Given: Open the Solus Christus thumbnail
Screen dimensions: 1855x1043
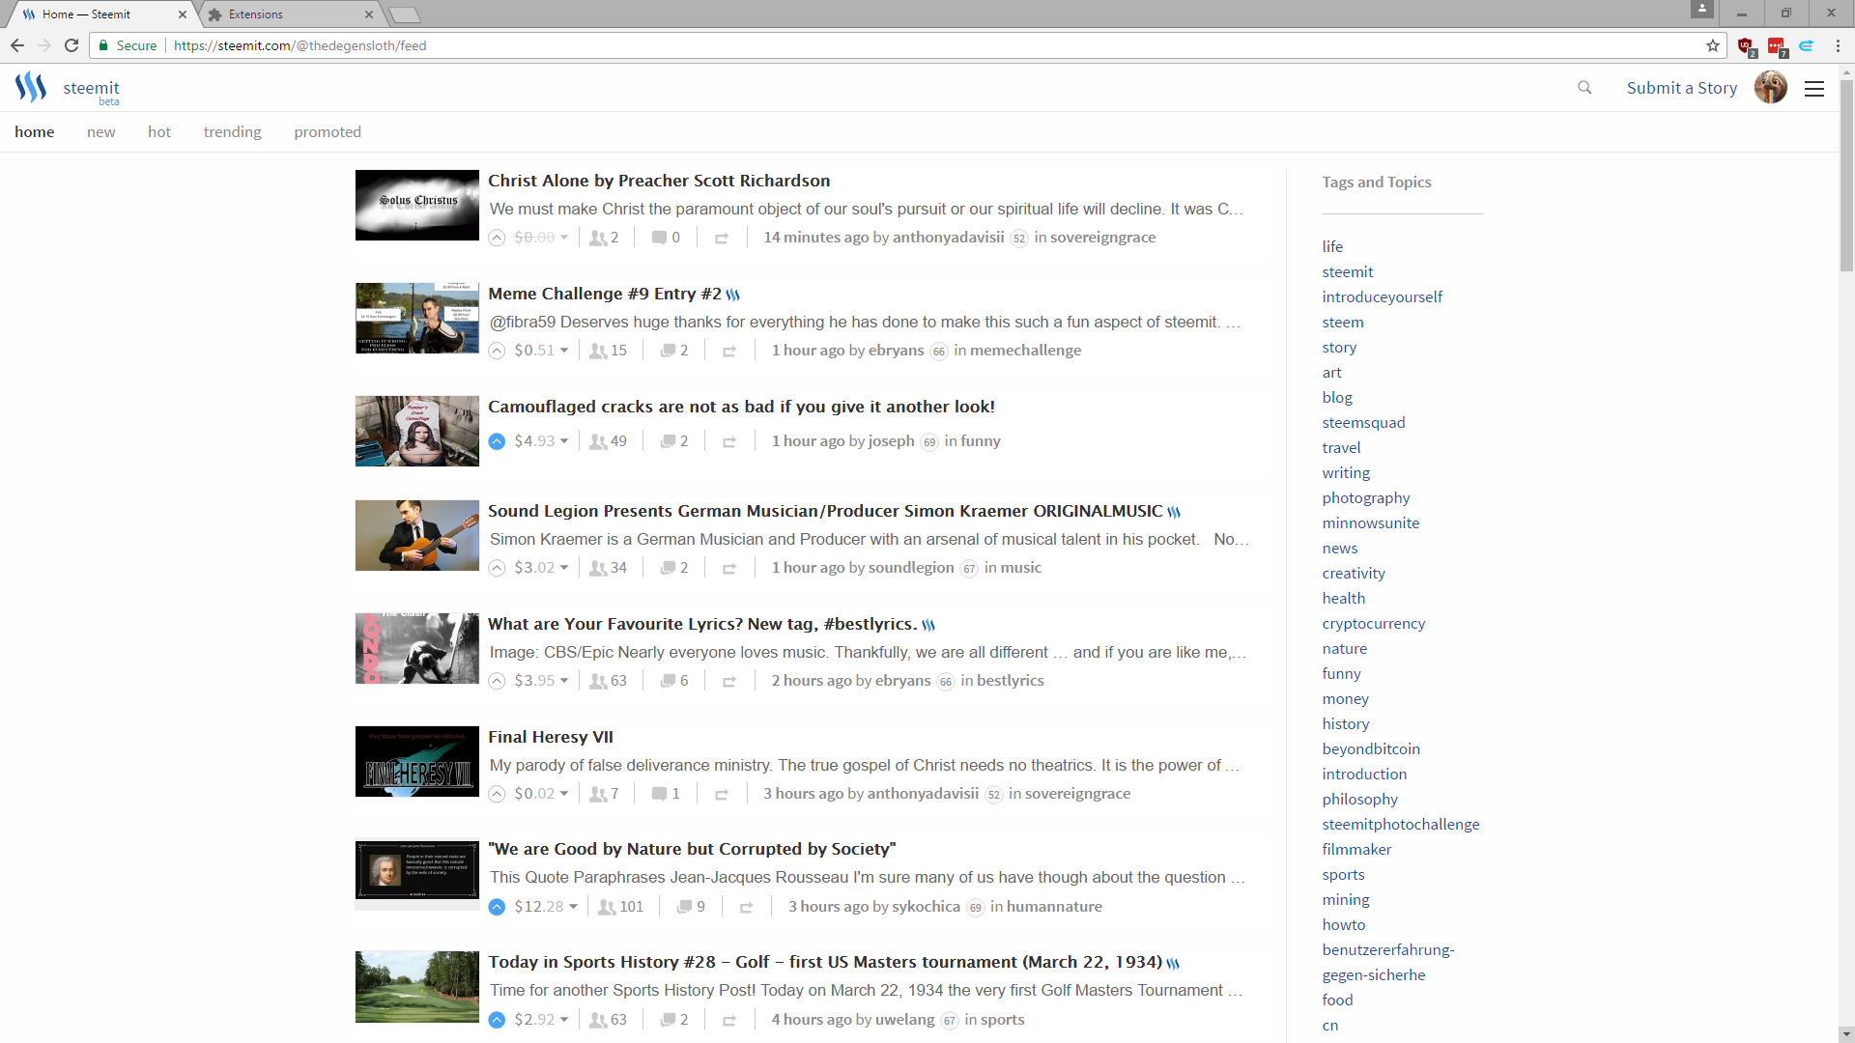Looking at the screenshot, I should pos(417,205).
